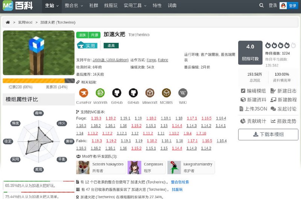This screenshot has width=301, height=199.
Task: Open the 社群 nav item
Action: coord(94,6)
